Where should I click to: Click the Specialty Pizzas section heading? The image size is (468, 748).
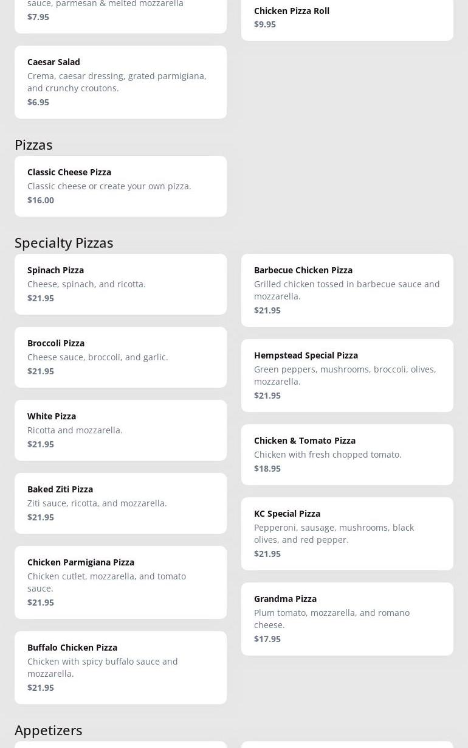point(64,242)
